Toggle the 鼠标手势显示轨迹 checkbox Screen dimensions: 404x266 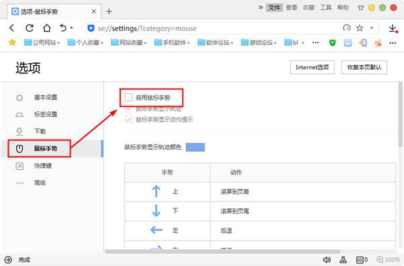(129, 109)
